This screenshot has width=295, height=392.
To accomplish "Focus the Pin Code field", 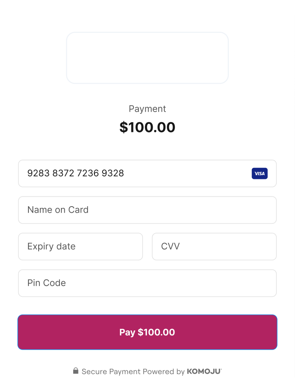I will point(147,283).
